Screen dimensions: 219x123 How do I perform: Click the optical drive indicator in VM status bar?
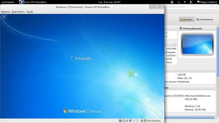(x=124, y=121)
